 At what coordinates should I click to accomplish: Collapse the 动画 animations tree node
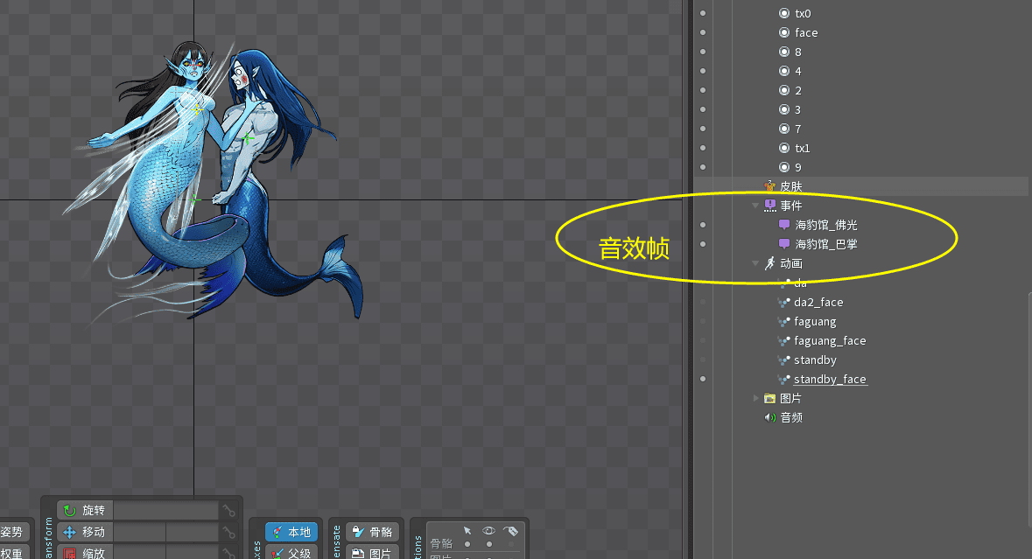755,263
